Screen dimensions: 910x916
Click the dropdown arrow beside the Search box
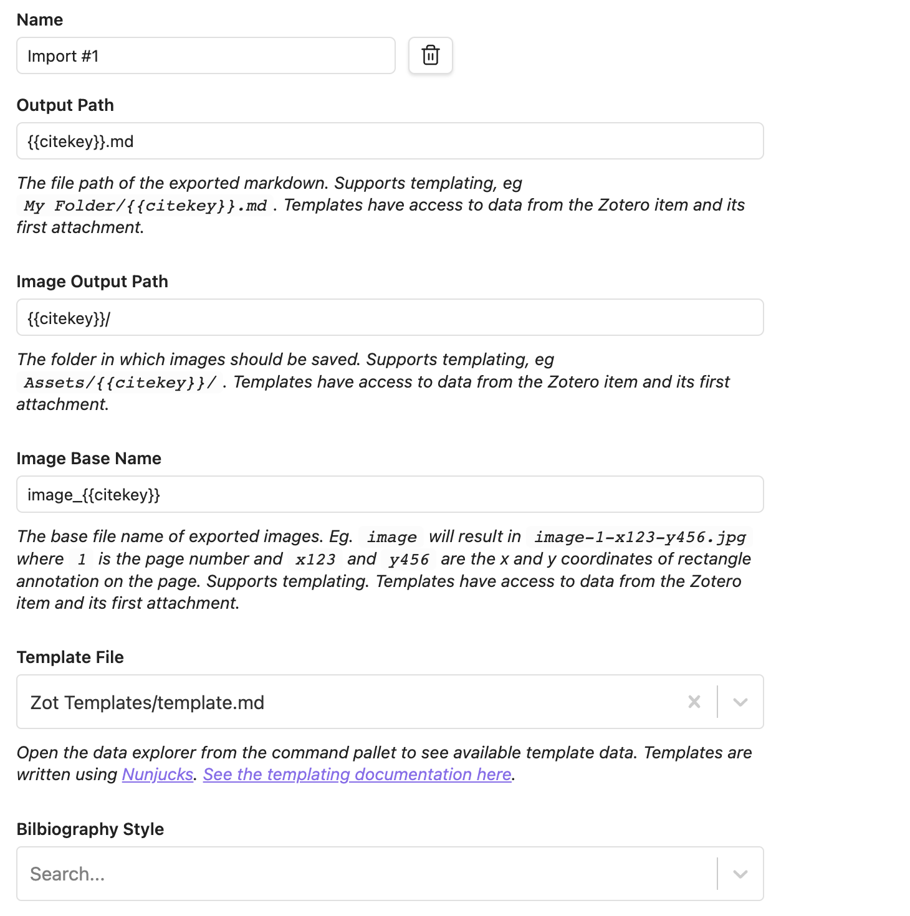(740, 874)
